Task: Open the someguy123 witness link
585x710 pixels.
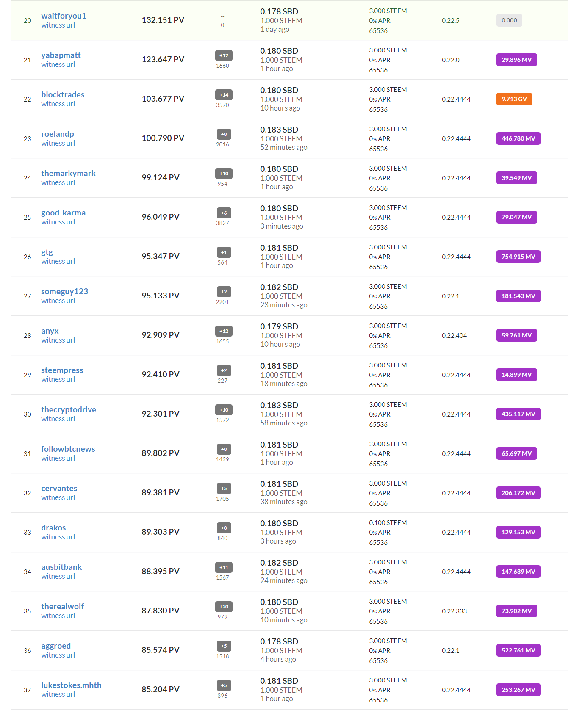Action: pos(64,291)
